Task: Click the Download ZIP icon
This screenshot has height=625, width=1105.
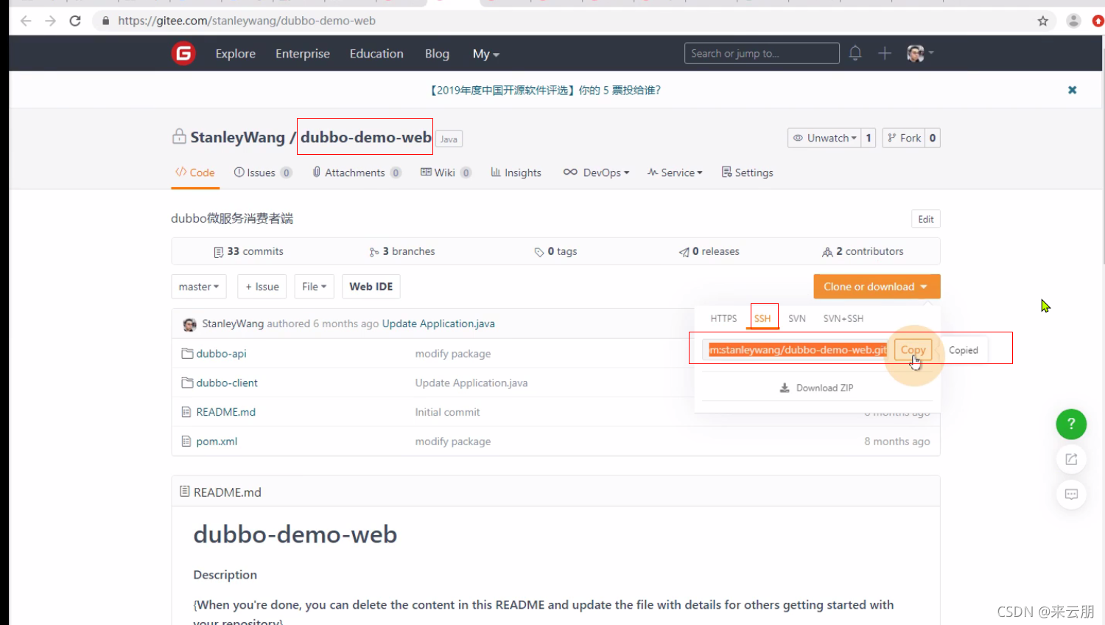Action: click(785, 388)
